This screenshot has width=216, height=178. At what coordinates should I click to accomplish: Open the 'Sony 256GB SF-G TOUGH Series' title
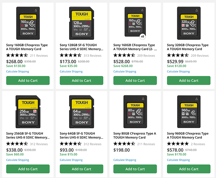(28, 135)
